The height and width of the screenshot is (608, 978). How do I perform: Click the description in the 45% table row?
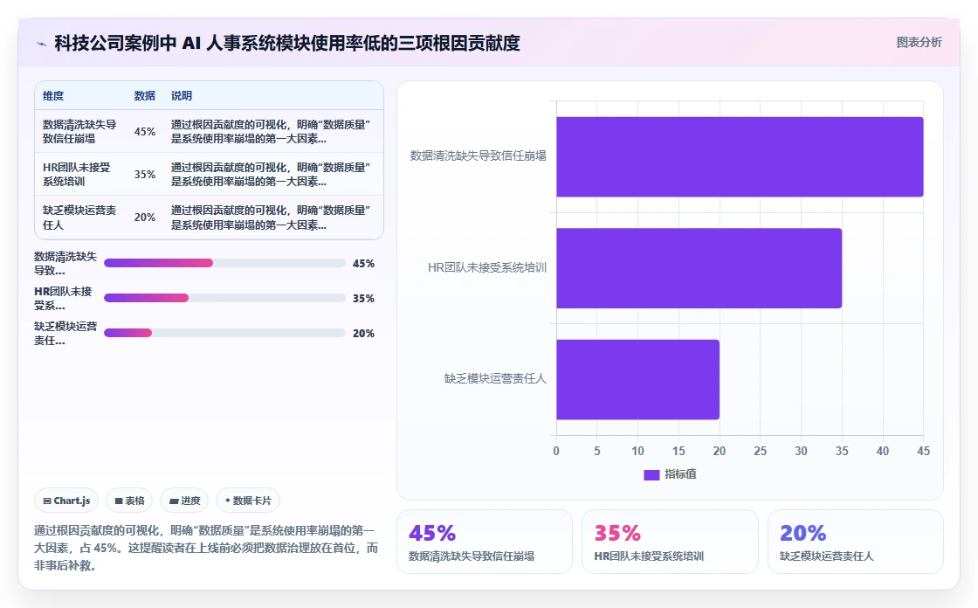pos(272,132)
